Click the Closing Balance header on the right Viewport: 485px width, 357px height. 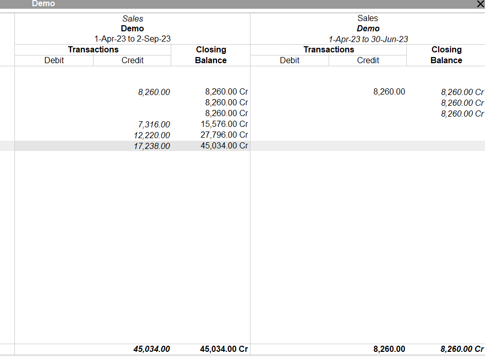pyautogui.click(x=446, y=55)
